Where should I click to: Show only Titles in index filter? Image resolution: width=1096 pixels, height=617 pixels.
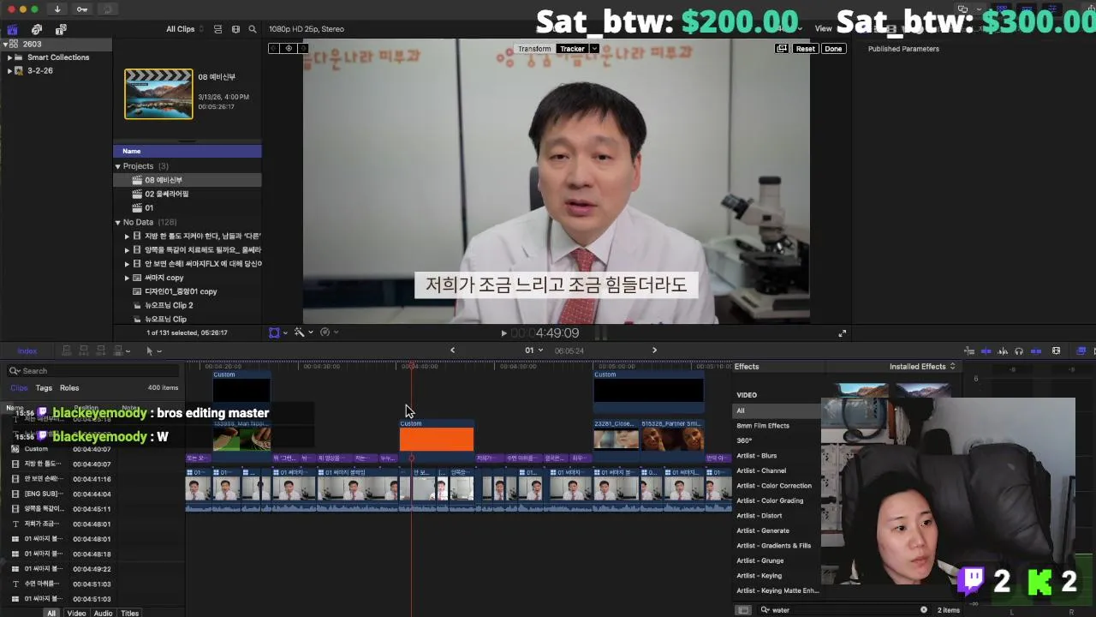coord(130,613)
